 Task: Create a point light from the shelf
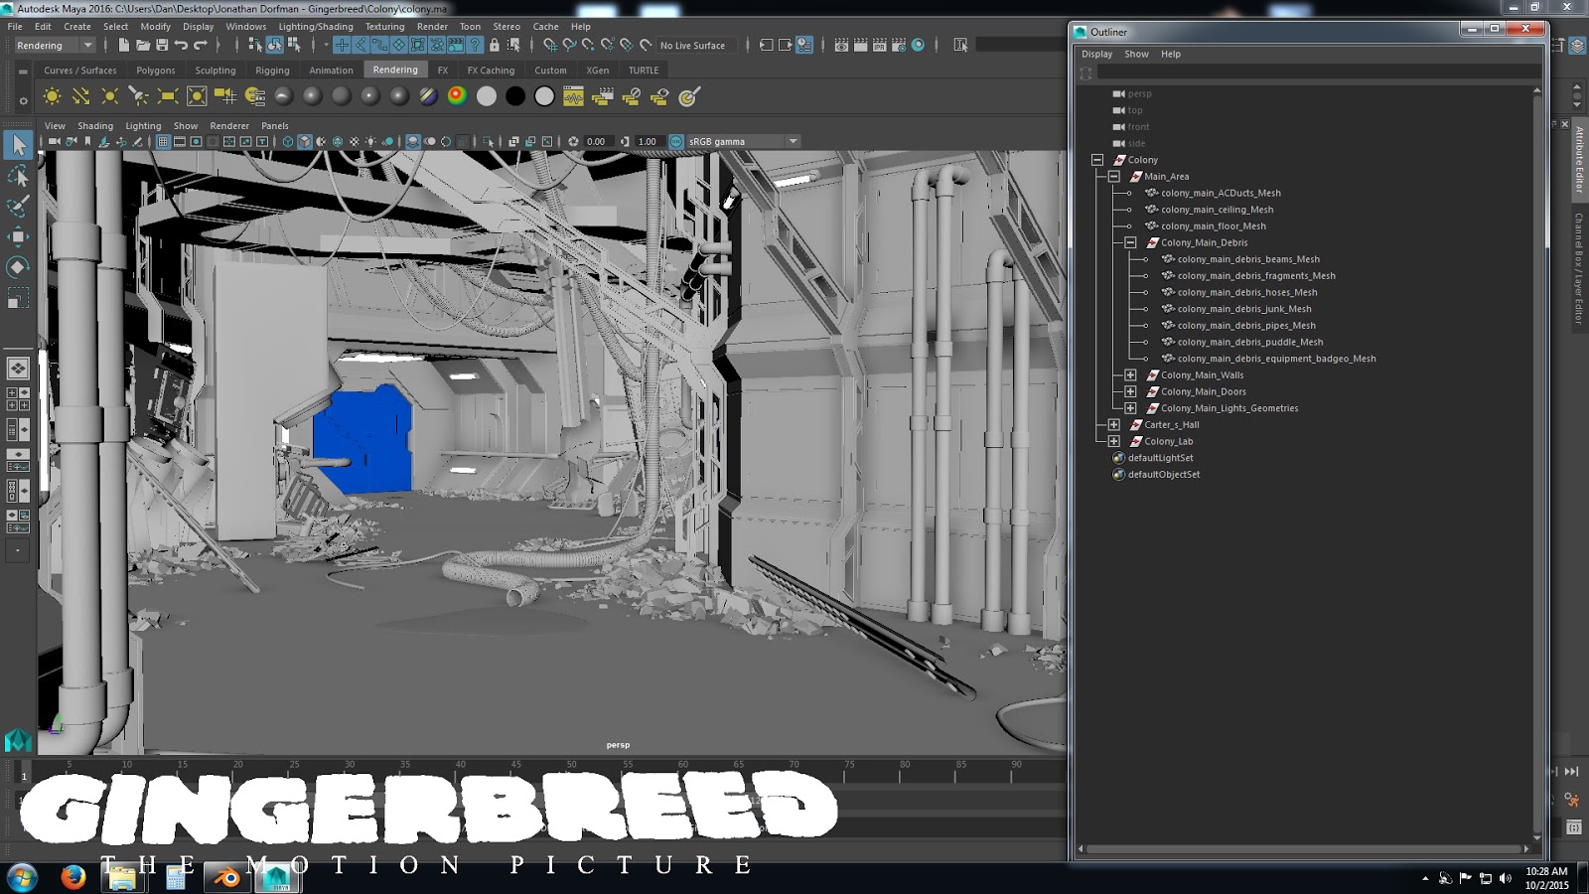click(x=109, y=96)
